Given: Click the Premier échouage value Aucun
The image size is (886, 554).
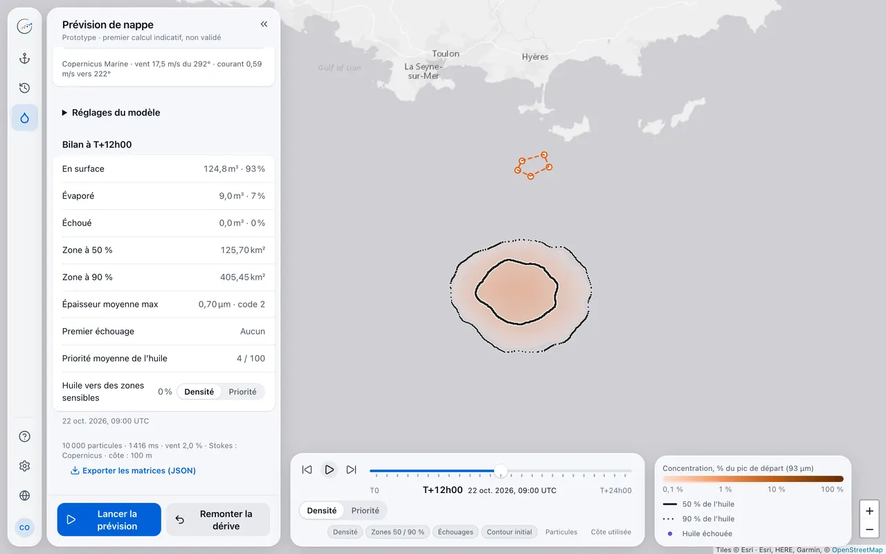Looking at the screenshot, I should point(253,332).
